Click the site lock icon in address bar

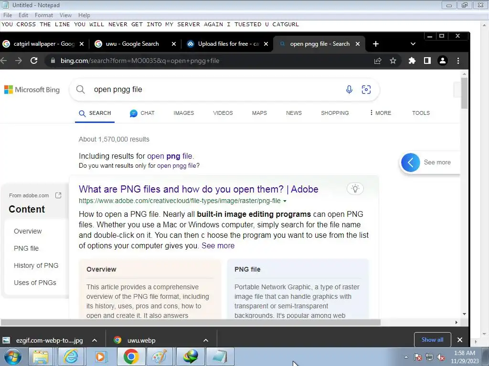53,61
